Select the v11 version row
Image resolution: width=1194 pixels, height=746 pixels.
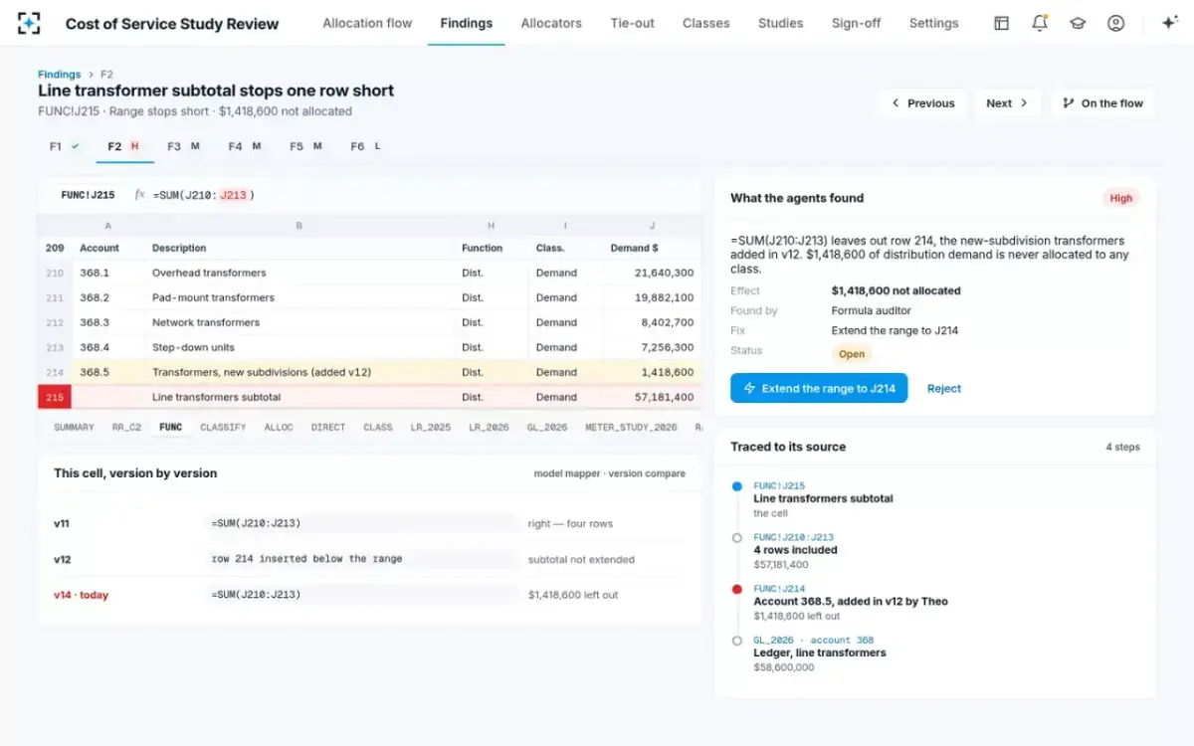point(369,523)
